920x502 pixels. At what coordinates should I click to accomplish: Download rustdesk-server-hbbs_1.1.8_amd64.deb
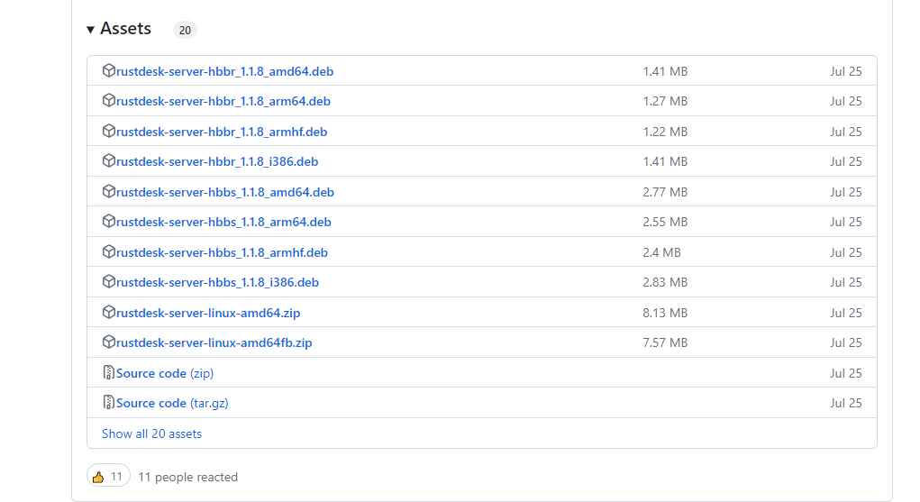[x=225, y=192]
